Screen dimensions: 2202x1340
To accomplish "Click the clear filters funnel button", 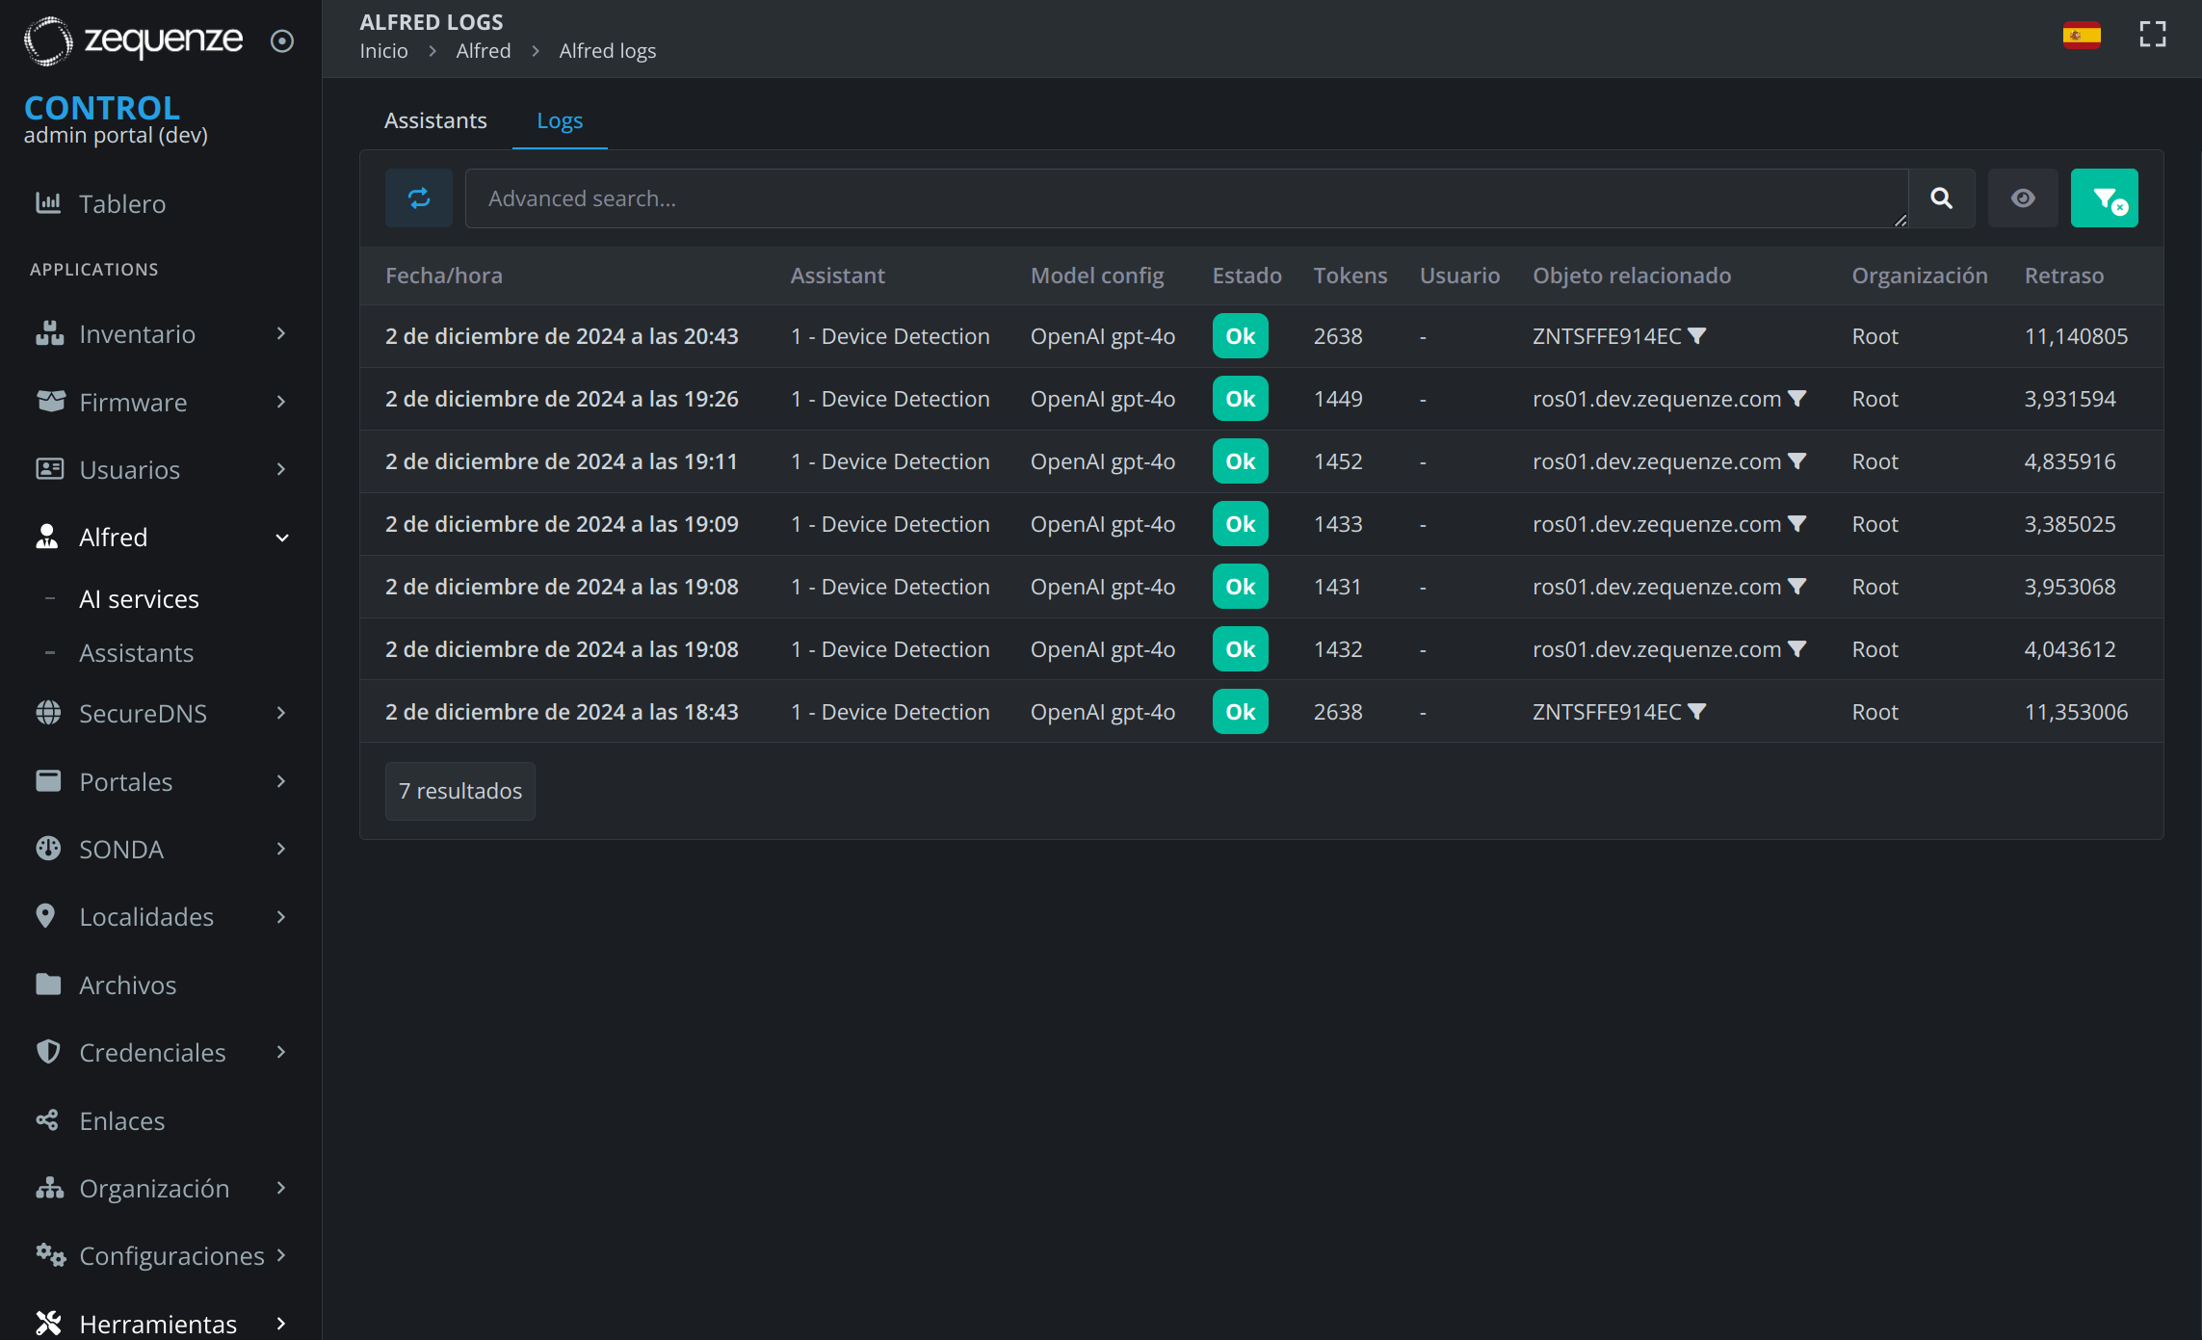I will point(2104,198).
